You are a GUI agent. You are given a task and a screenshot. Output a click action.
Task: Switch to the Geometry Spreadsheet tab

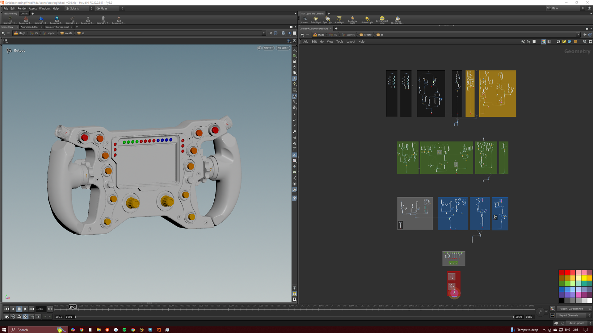click(57, 27)
